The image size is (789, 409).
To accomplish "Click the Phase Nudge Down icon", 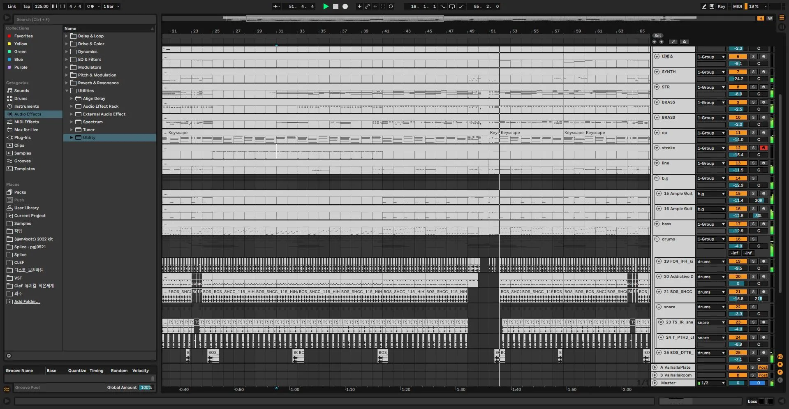I will (x=54, y=6).
